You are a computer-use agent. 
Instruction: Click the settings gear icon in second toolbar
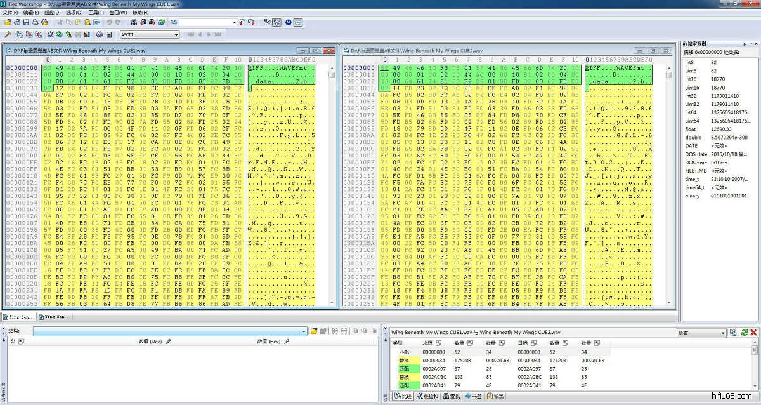click(99, 34)
